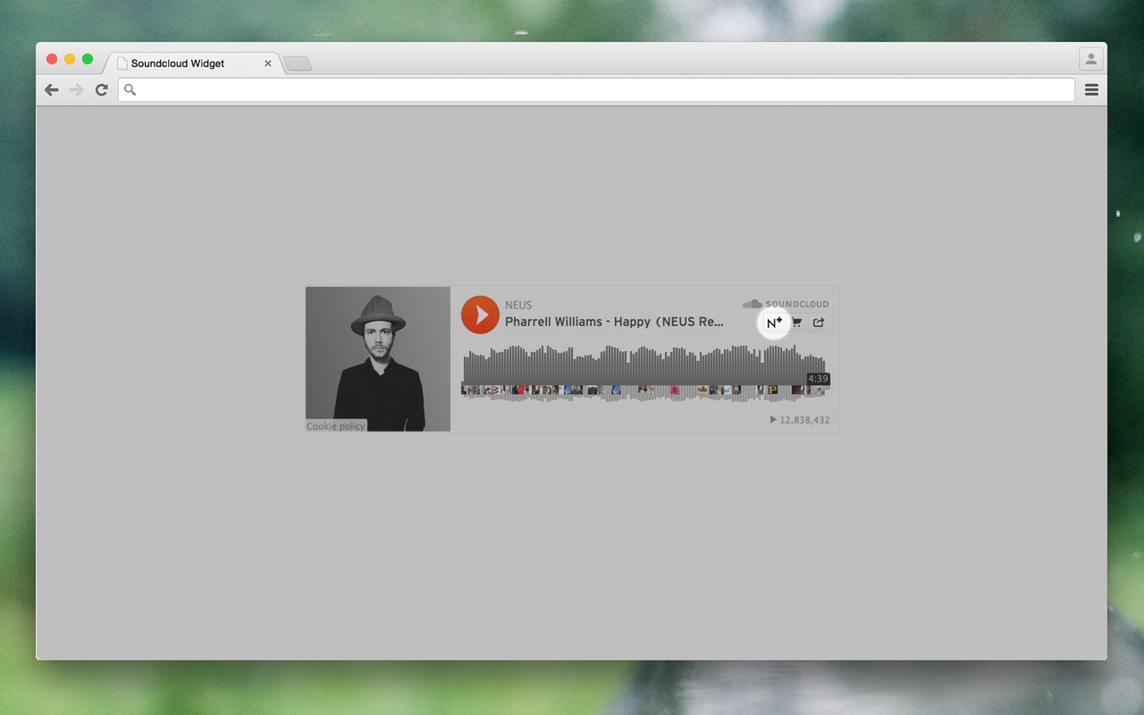Play the Pharrell Williams Happy remix

pos(480,315)
